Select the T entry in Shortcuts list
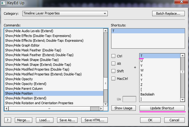 pyautogui.click(x=148, y=31)
